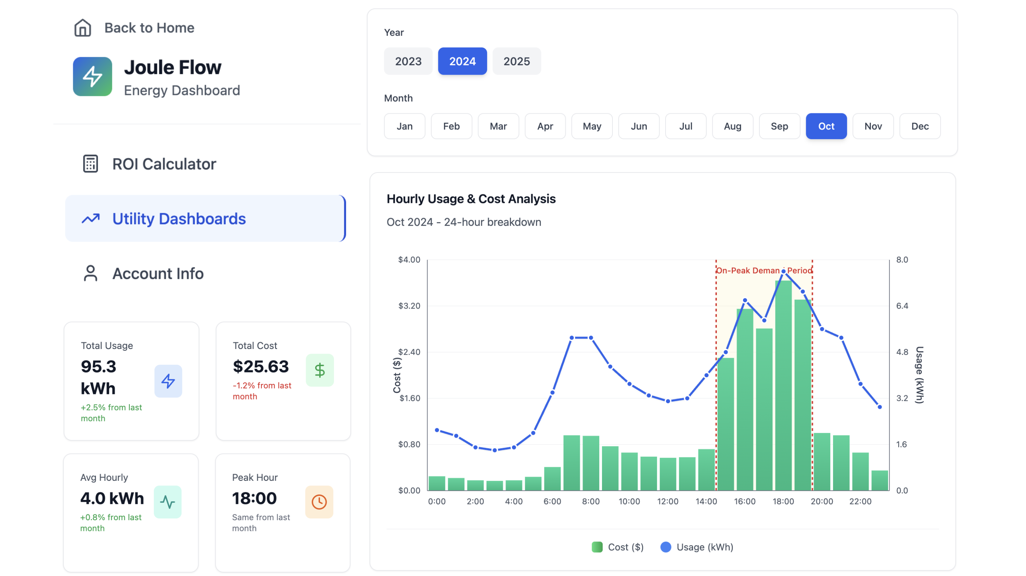The image size is (1026, 576).
Task: Click the clock icon on Peak Hour card
Action: 319,502
